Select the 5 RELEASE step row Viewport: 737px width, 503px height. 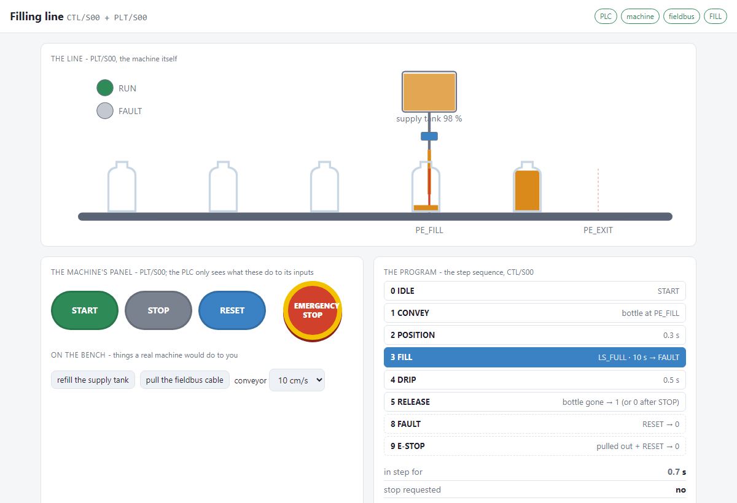(x=535, y=402)
